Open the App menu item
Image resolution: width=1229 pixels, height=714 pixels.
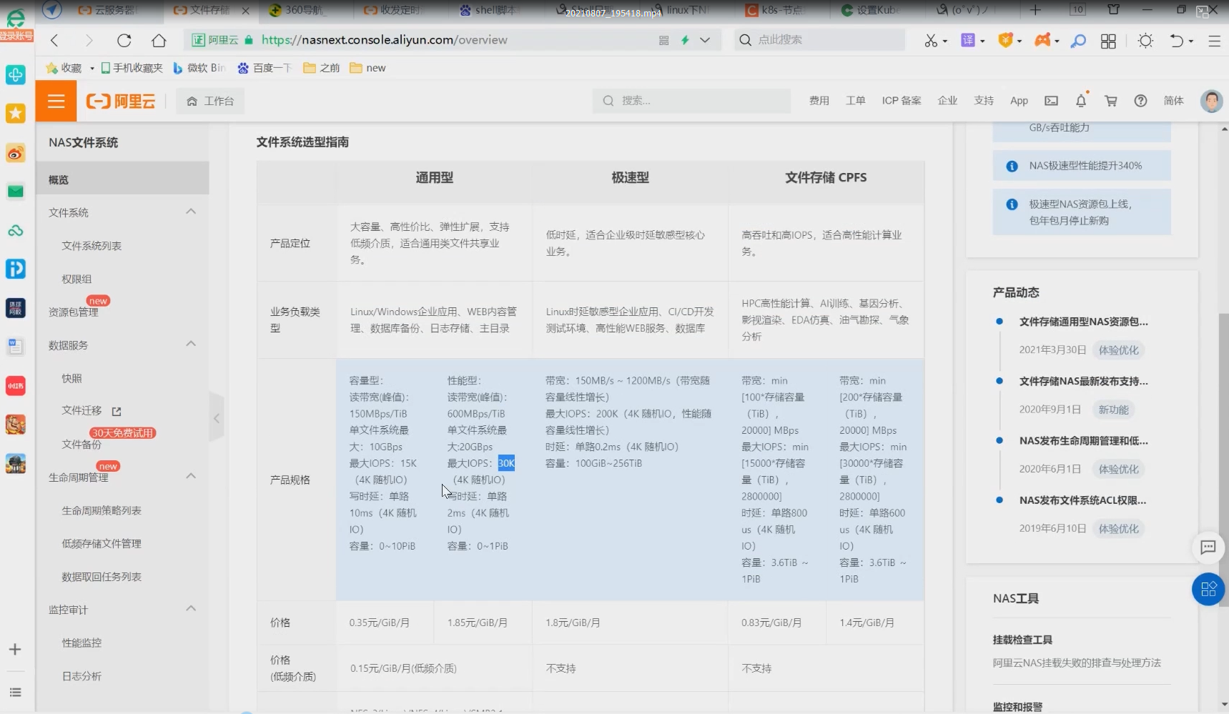tap(1019, 101)
